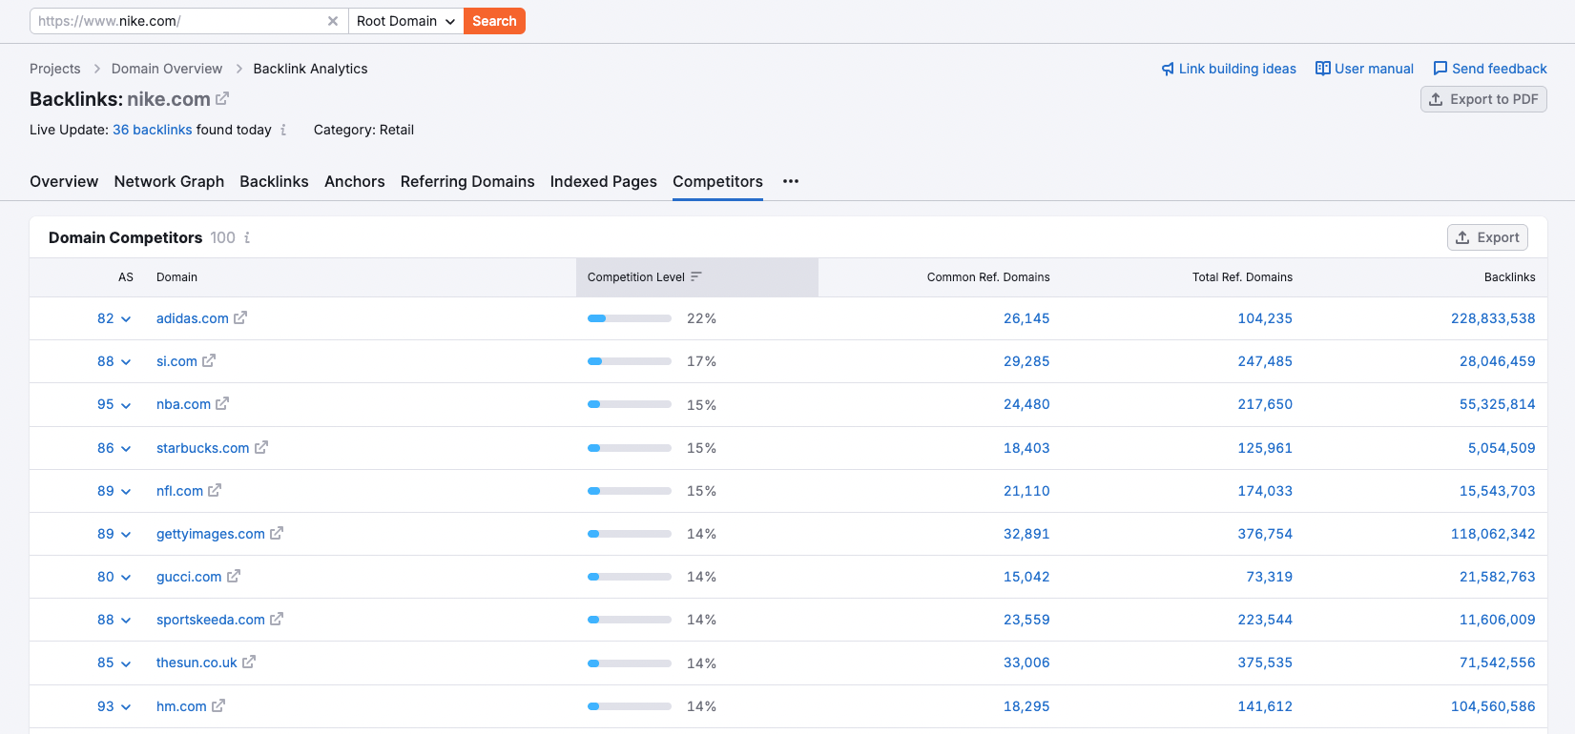Viewport: 1575px width, 734px height.
Task: Click Send feedback link
Action: (1490, 69)
